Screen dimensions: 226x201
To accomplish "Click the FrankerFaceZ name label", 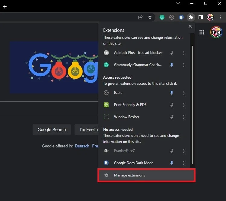I will (125, 151).
